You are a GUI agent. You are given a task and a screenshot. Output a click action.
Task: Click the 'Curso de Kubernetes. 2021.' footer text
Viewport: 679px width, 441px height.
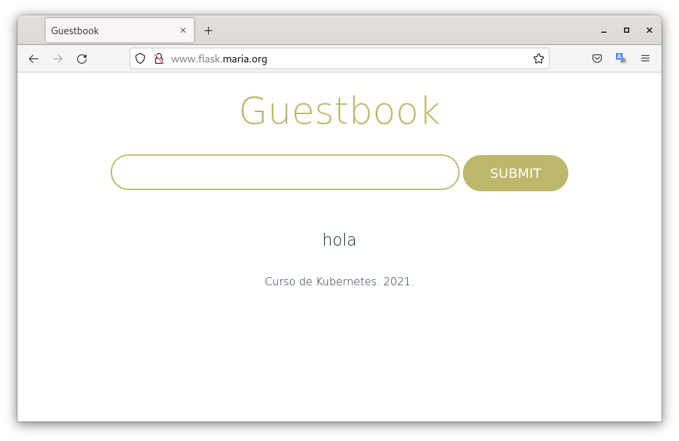339,282
